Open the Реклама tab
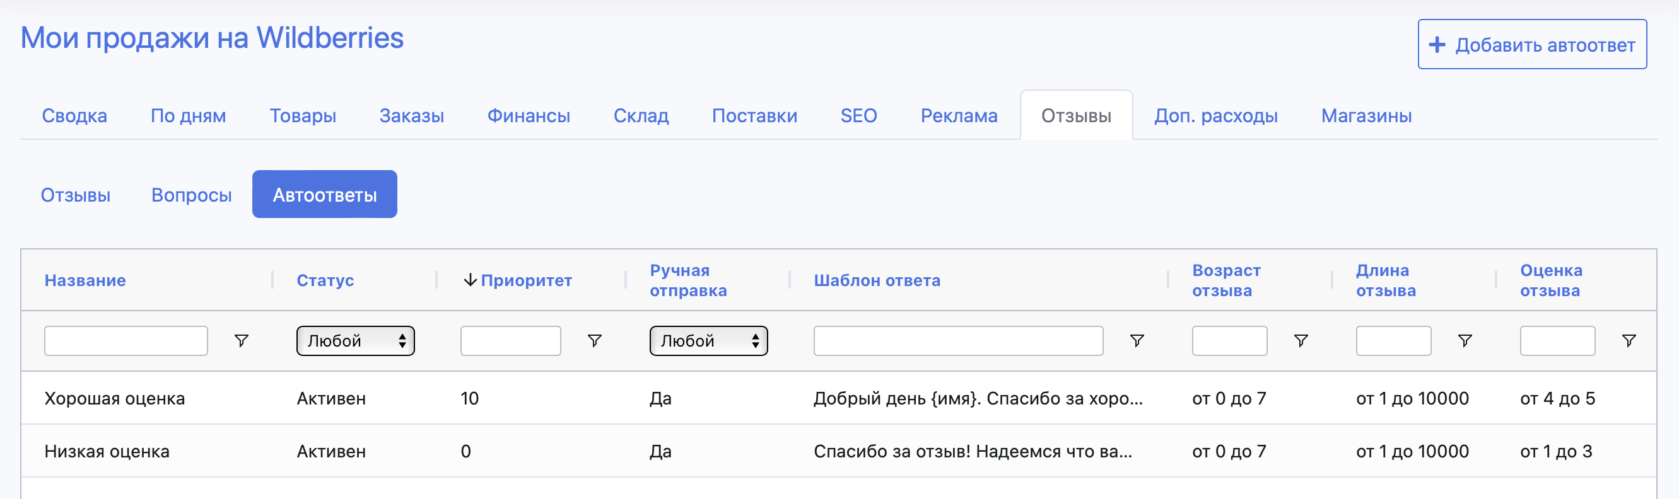Screen dimensions: 1679x499 [x=959, y=115]
